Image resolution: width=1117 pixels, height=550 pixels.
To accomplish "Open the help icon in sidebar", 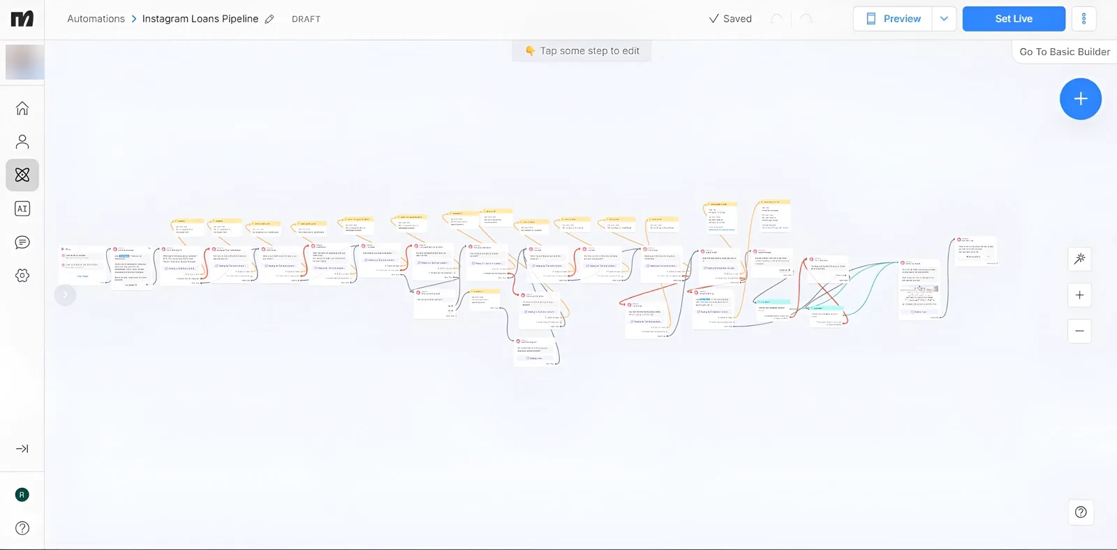I will coord(22,528).
